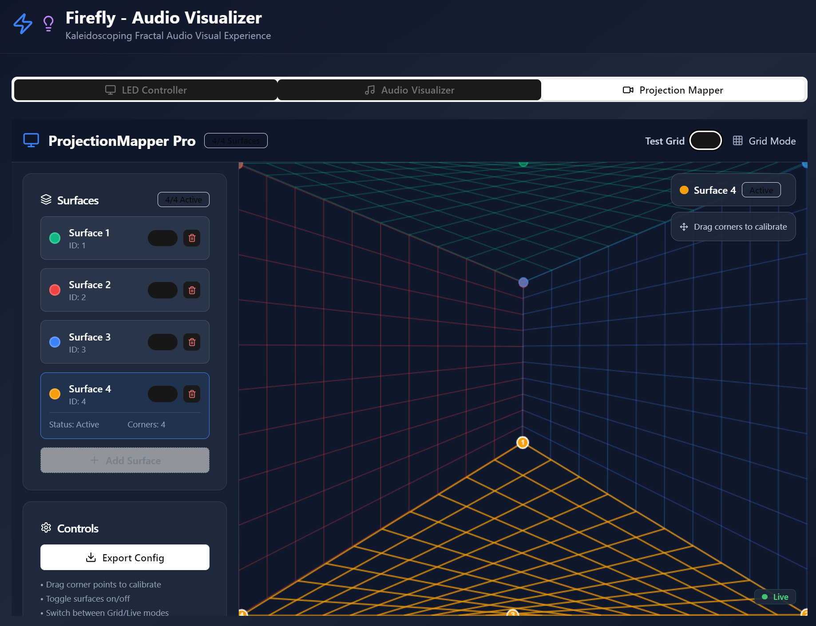Click the lightning bolt logo icon
The image size is (816, 626).
22,24
